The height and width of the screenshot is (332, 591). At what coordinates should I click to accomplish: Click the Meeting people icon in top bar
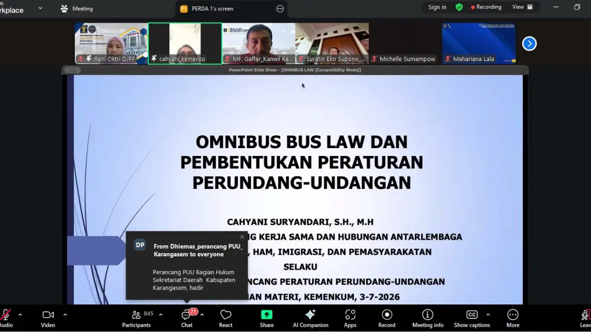(65, 9)
